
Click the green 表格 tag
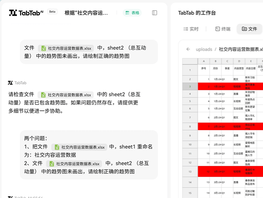coord(132,13)
